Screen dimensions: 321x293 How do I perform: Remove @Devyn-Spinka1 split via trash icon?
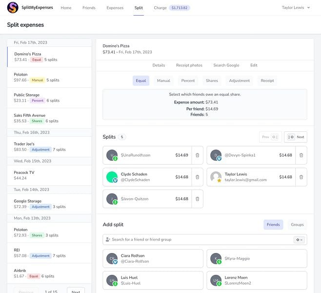[301, 155]
